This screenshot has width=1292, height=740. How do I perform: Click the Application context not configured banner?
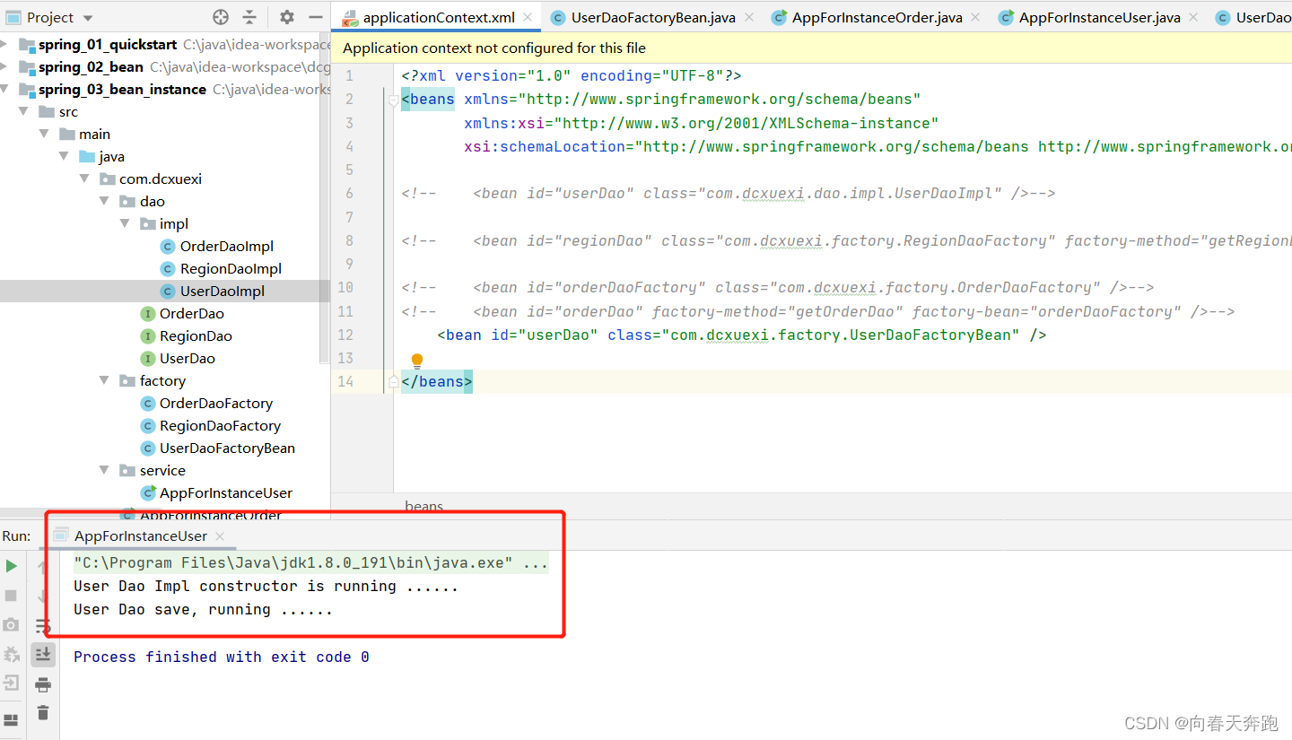(x=811, y=48)
